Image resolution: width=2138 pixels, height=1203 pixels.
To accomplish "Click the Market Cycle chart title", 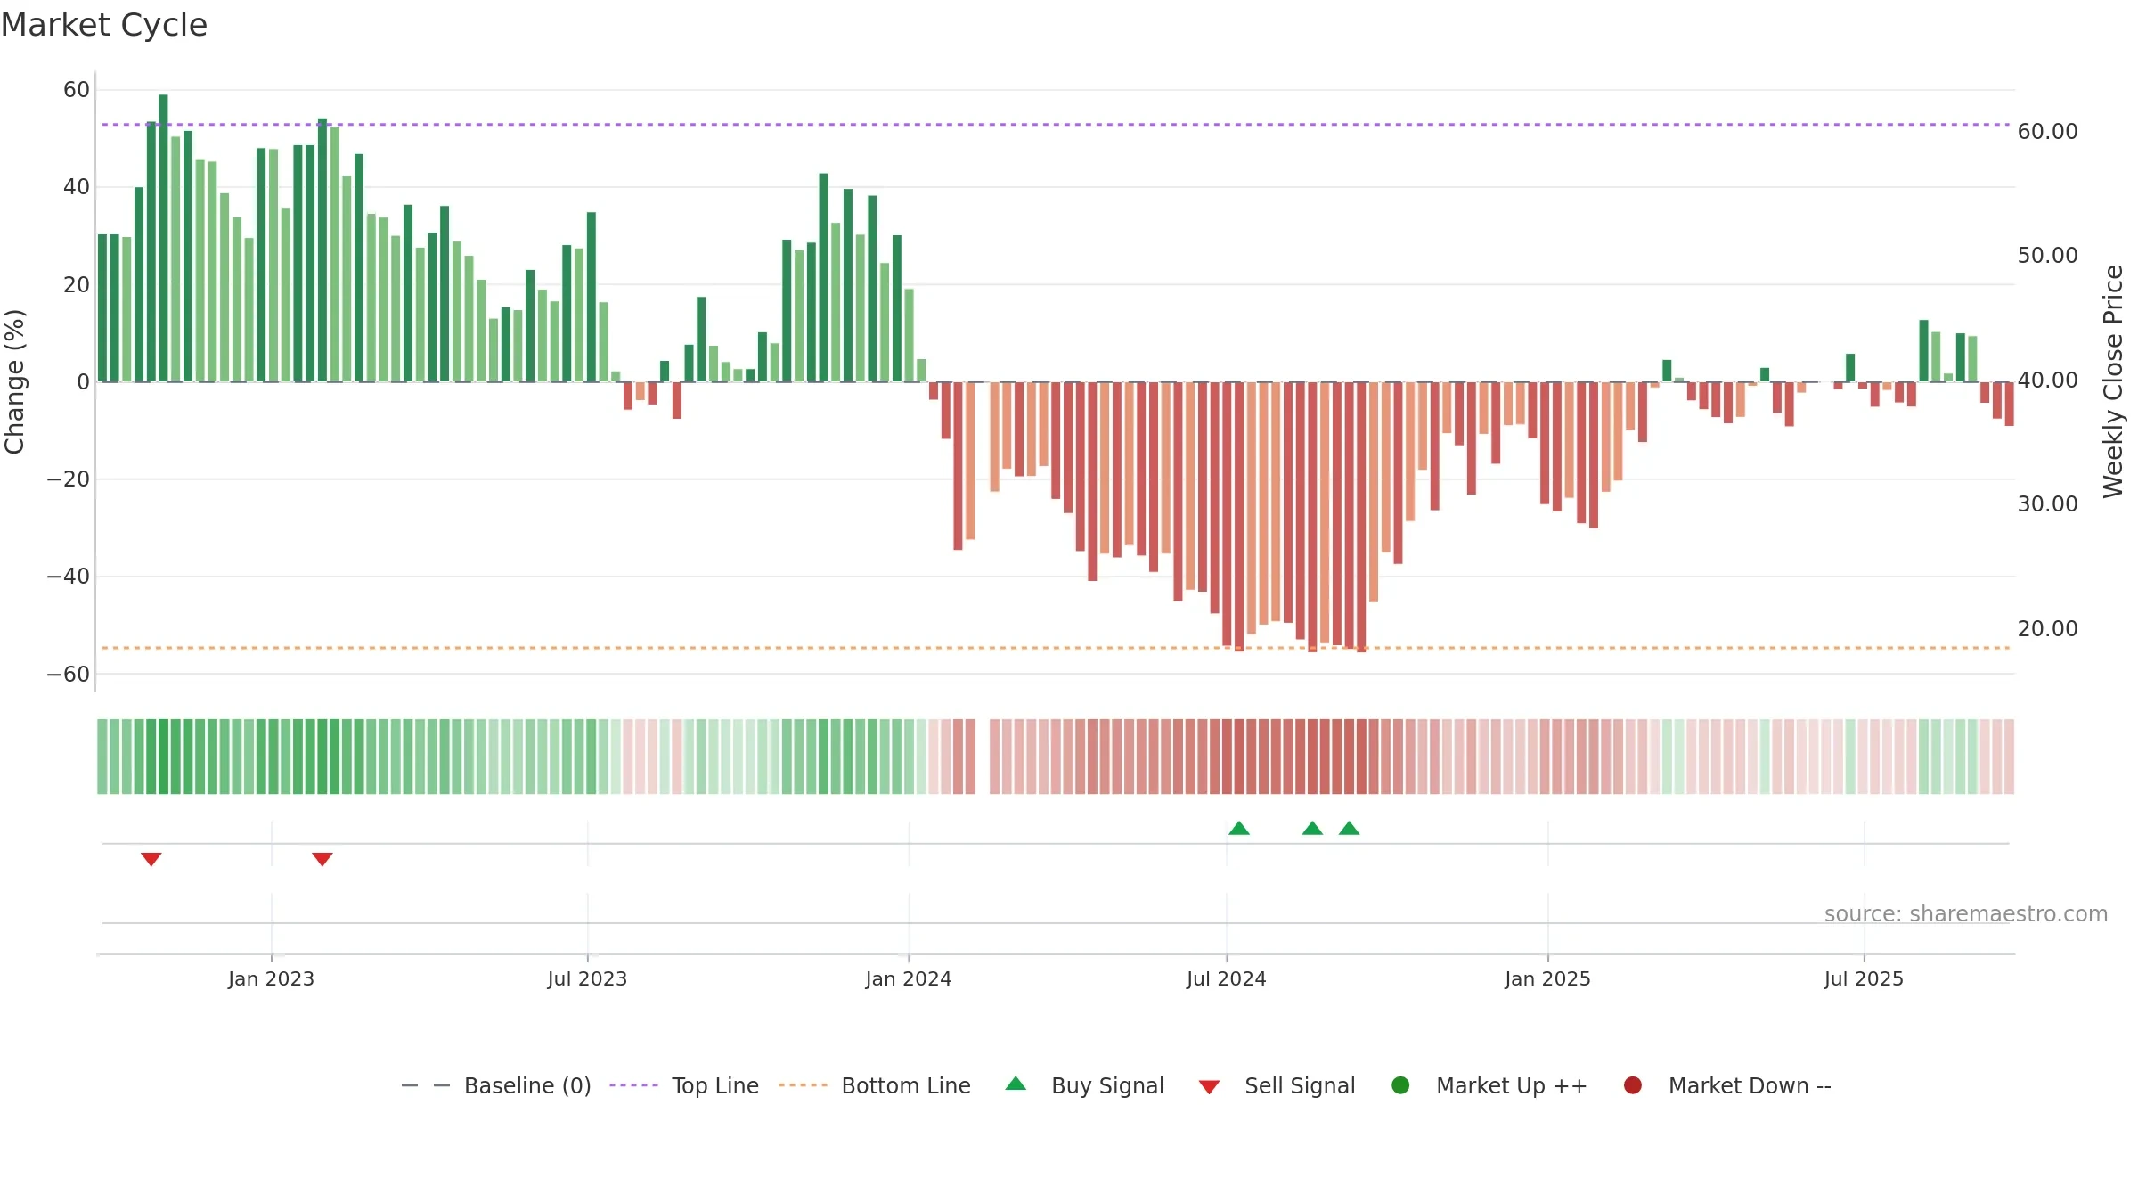I will click(x=104, y=25).
